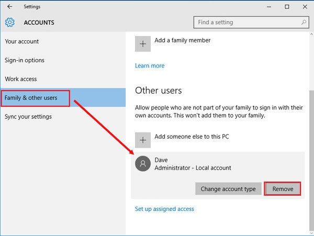Select Family & other users section
The height and width of the screenshot is (236, 314).
tap(31, 98)
